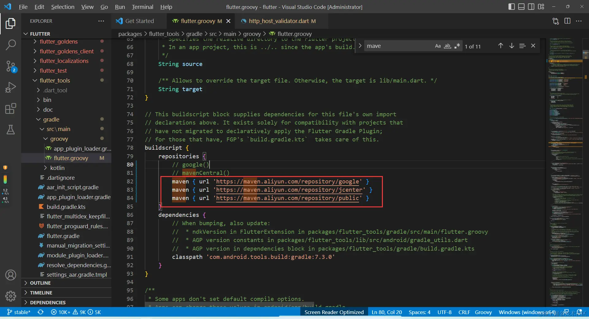
Task: Click the gradle breadcrumb segment
Action: [x=194, y=34]
